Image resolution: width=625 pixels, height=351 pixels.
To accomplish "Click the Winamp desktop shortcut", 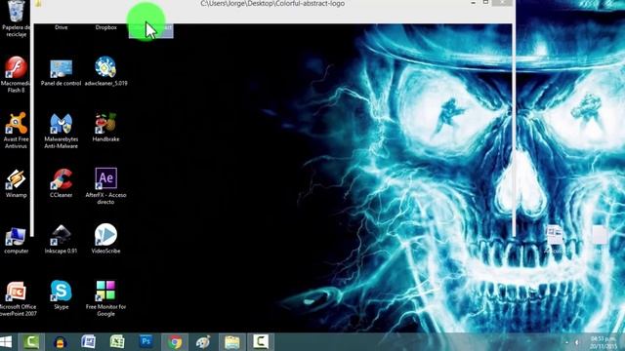I will 16,183.
